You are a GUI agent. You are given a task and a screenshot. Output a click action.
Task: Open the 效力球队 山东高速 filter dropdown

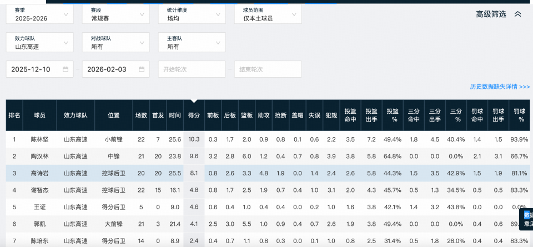click(x=40, y=43)
